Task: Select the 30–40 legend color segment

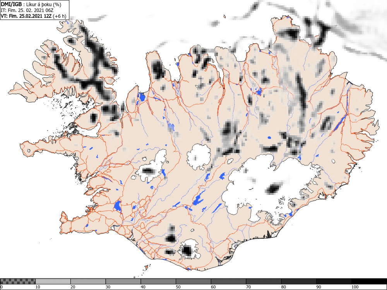Action: click(x=123, y=281)
